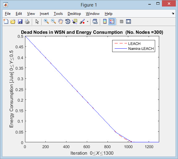Image resolution: width=178 pixels, height=159 pixels.
Task: Click the Show Plot Tools button
Action: pyautogui.click(x=128, y=21)
